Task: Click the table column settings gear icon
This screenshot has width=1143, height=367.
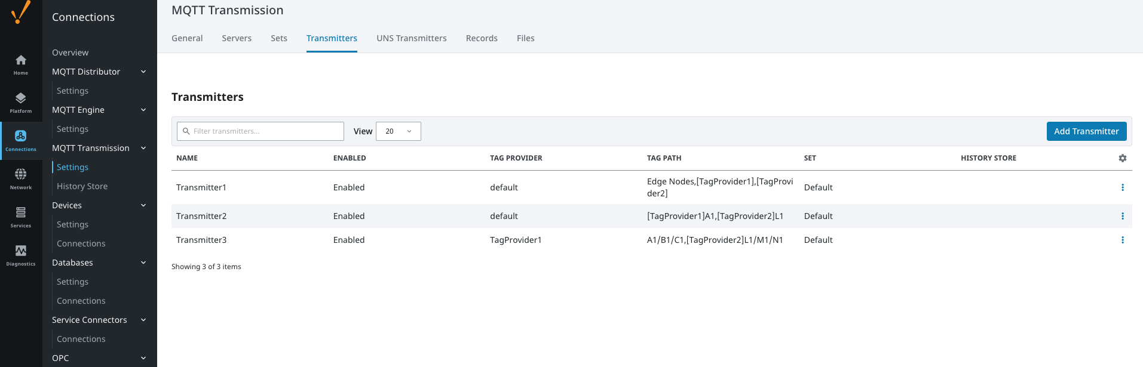Action: tap(1122, 158)
